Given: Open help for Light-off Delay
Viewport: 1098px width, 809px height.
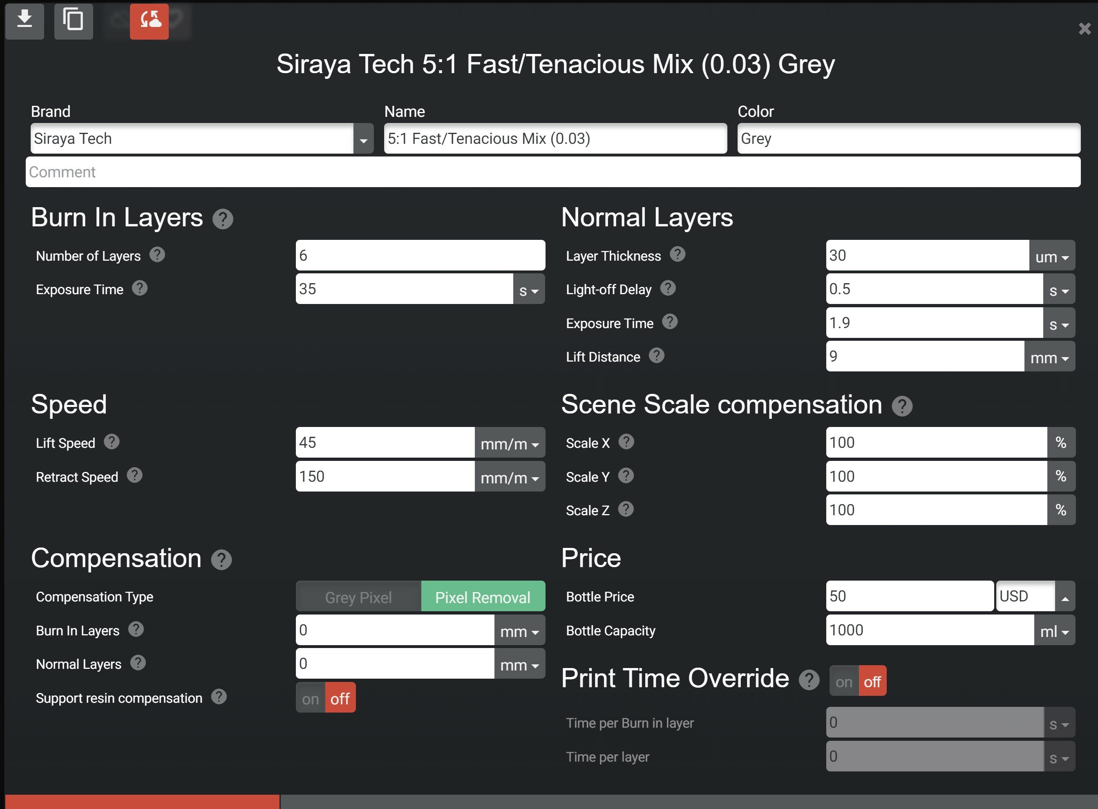Looking at the screenshot, I should tap(668, 288).
